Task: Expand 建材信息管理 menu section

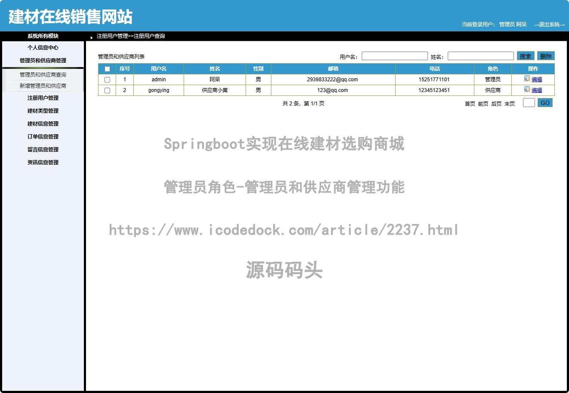Action: click(x=43, y=124)
